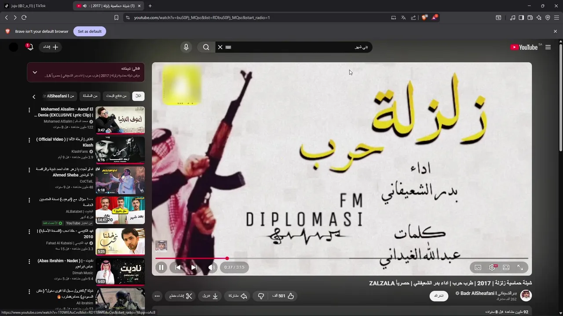The height and width of the screenshot is (316, 563).
Task: Expand the up-next mix panel
Action: (35, 72)
